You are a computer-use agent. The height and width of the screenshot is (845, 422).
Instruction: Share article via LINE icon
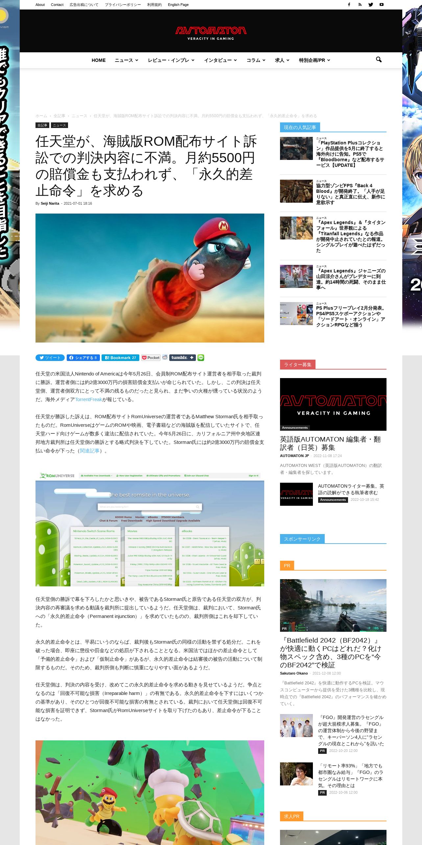tap(201, 358)
